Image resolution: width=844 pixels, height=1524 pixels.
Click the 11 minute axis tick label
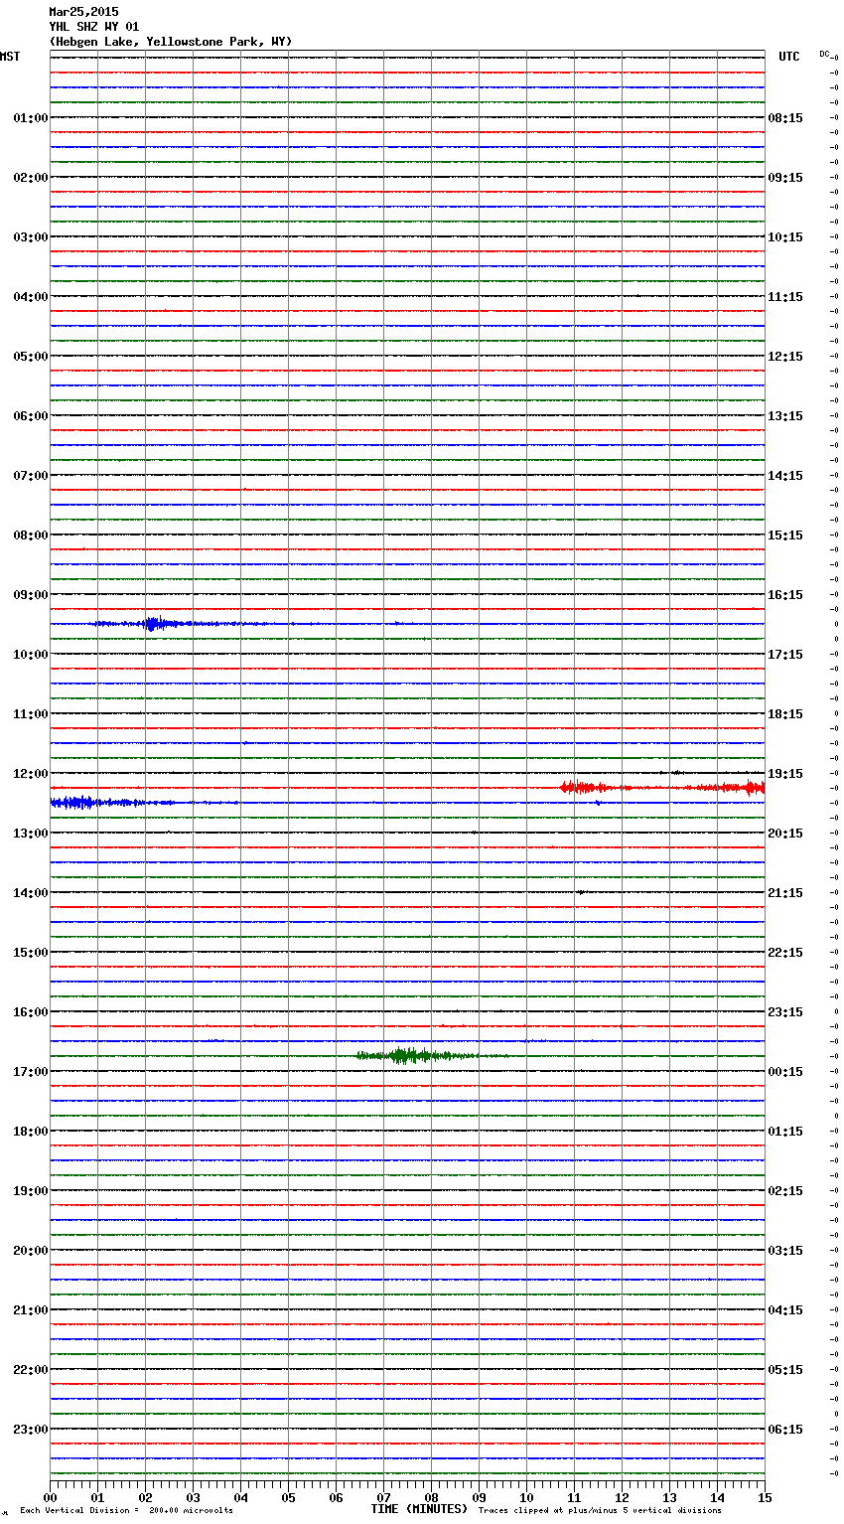tap(574, 1498)
